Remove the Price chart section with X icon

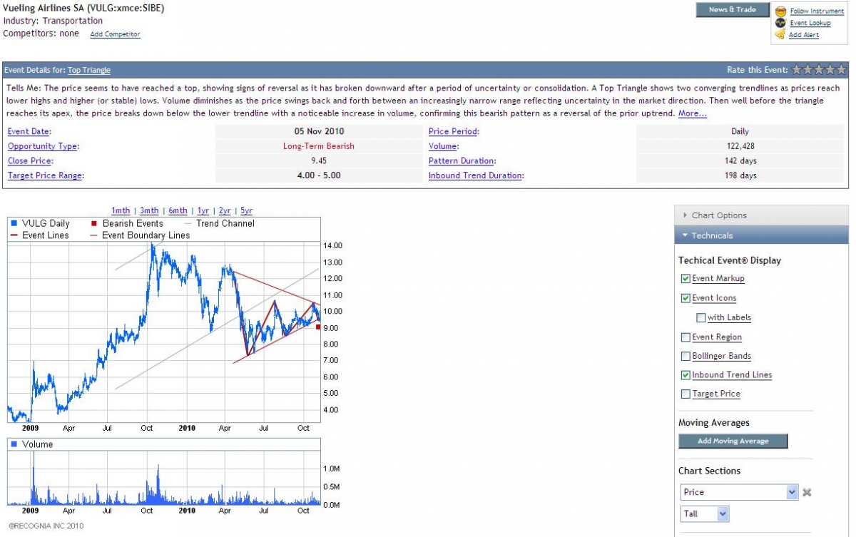tap(807, 492)
